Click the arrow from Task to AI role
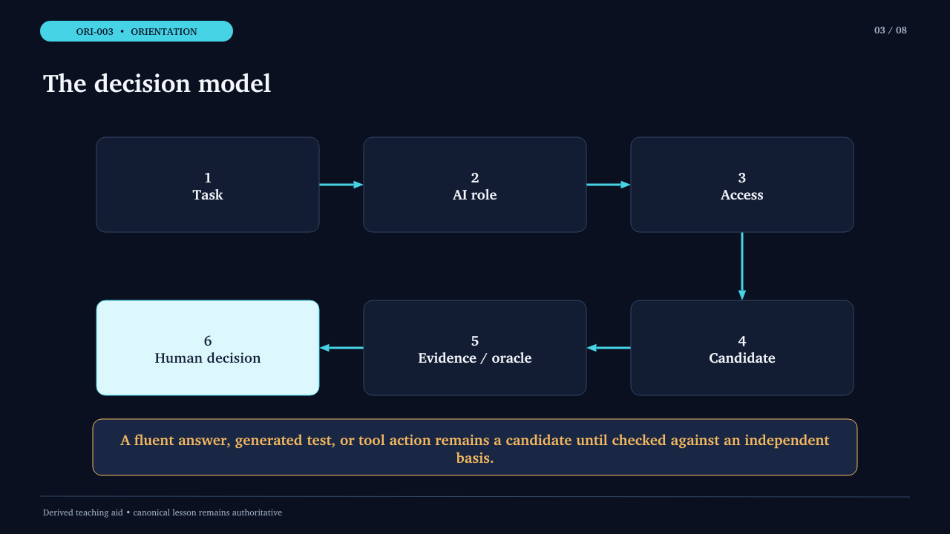Screen dimensions: 950x534 (341, 185)
